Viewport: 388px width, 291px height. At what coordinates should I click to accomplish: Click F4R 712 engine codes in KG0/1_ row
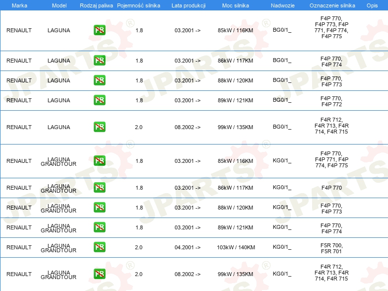click(331, 273)
